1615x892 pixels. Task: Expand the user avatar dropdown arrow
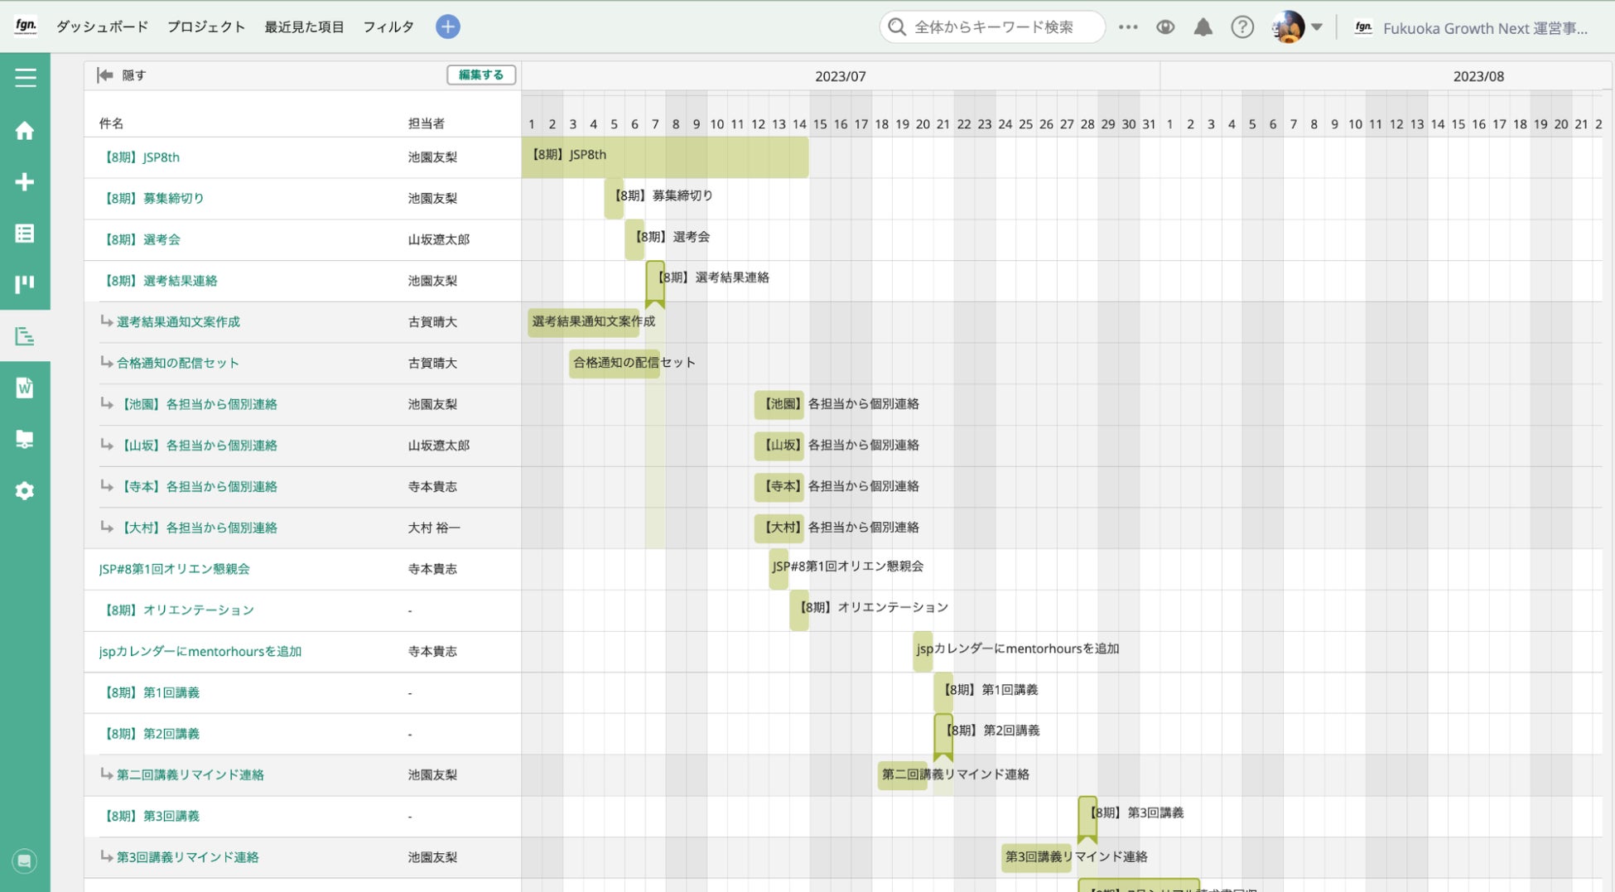pyautogui.click(x=1317, y=27)
